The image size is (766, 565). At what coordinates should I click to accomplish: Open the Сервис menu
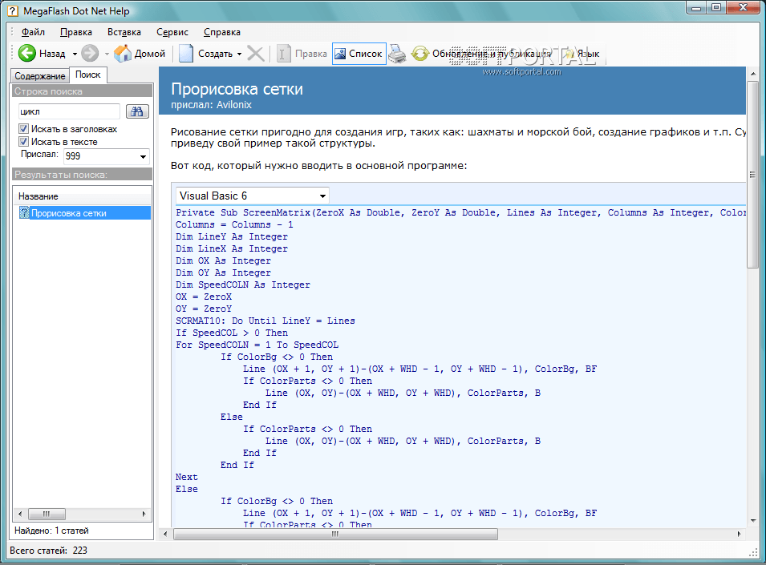click(x=172, y=32)
